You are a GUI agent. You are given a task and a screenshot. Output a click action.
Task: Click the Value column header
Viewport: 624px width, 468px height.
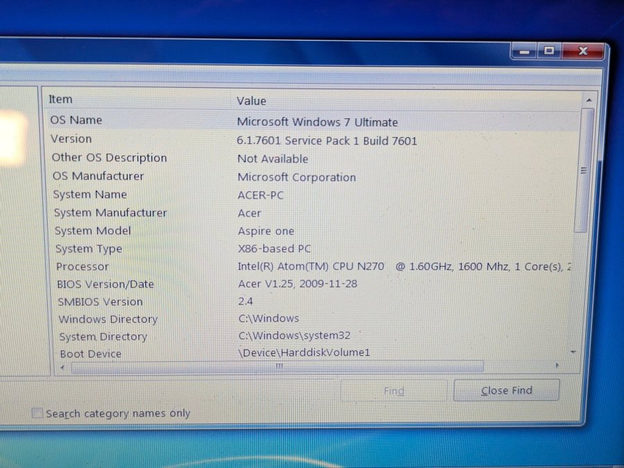[x=251, y=101]
